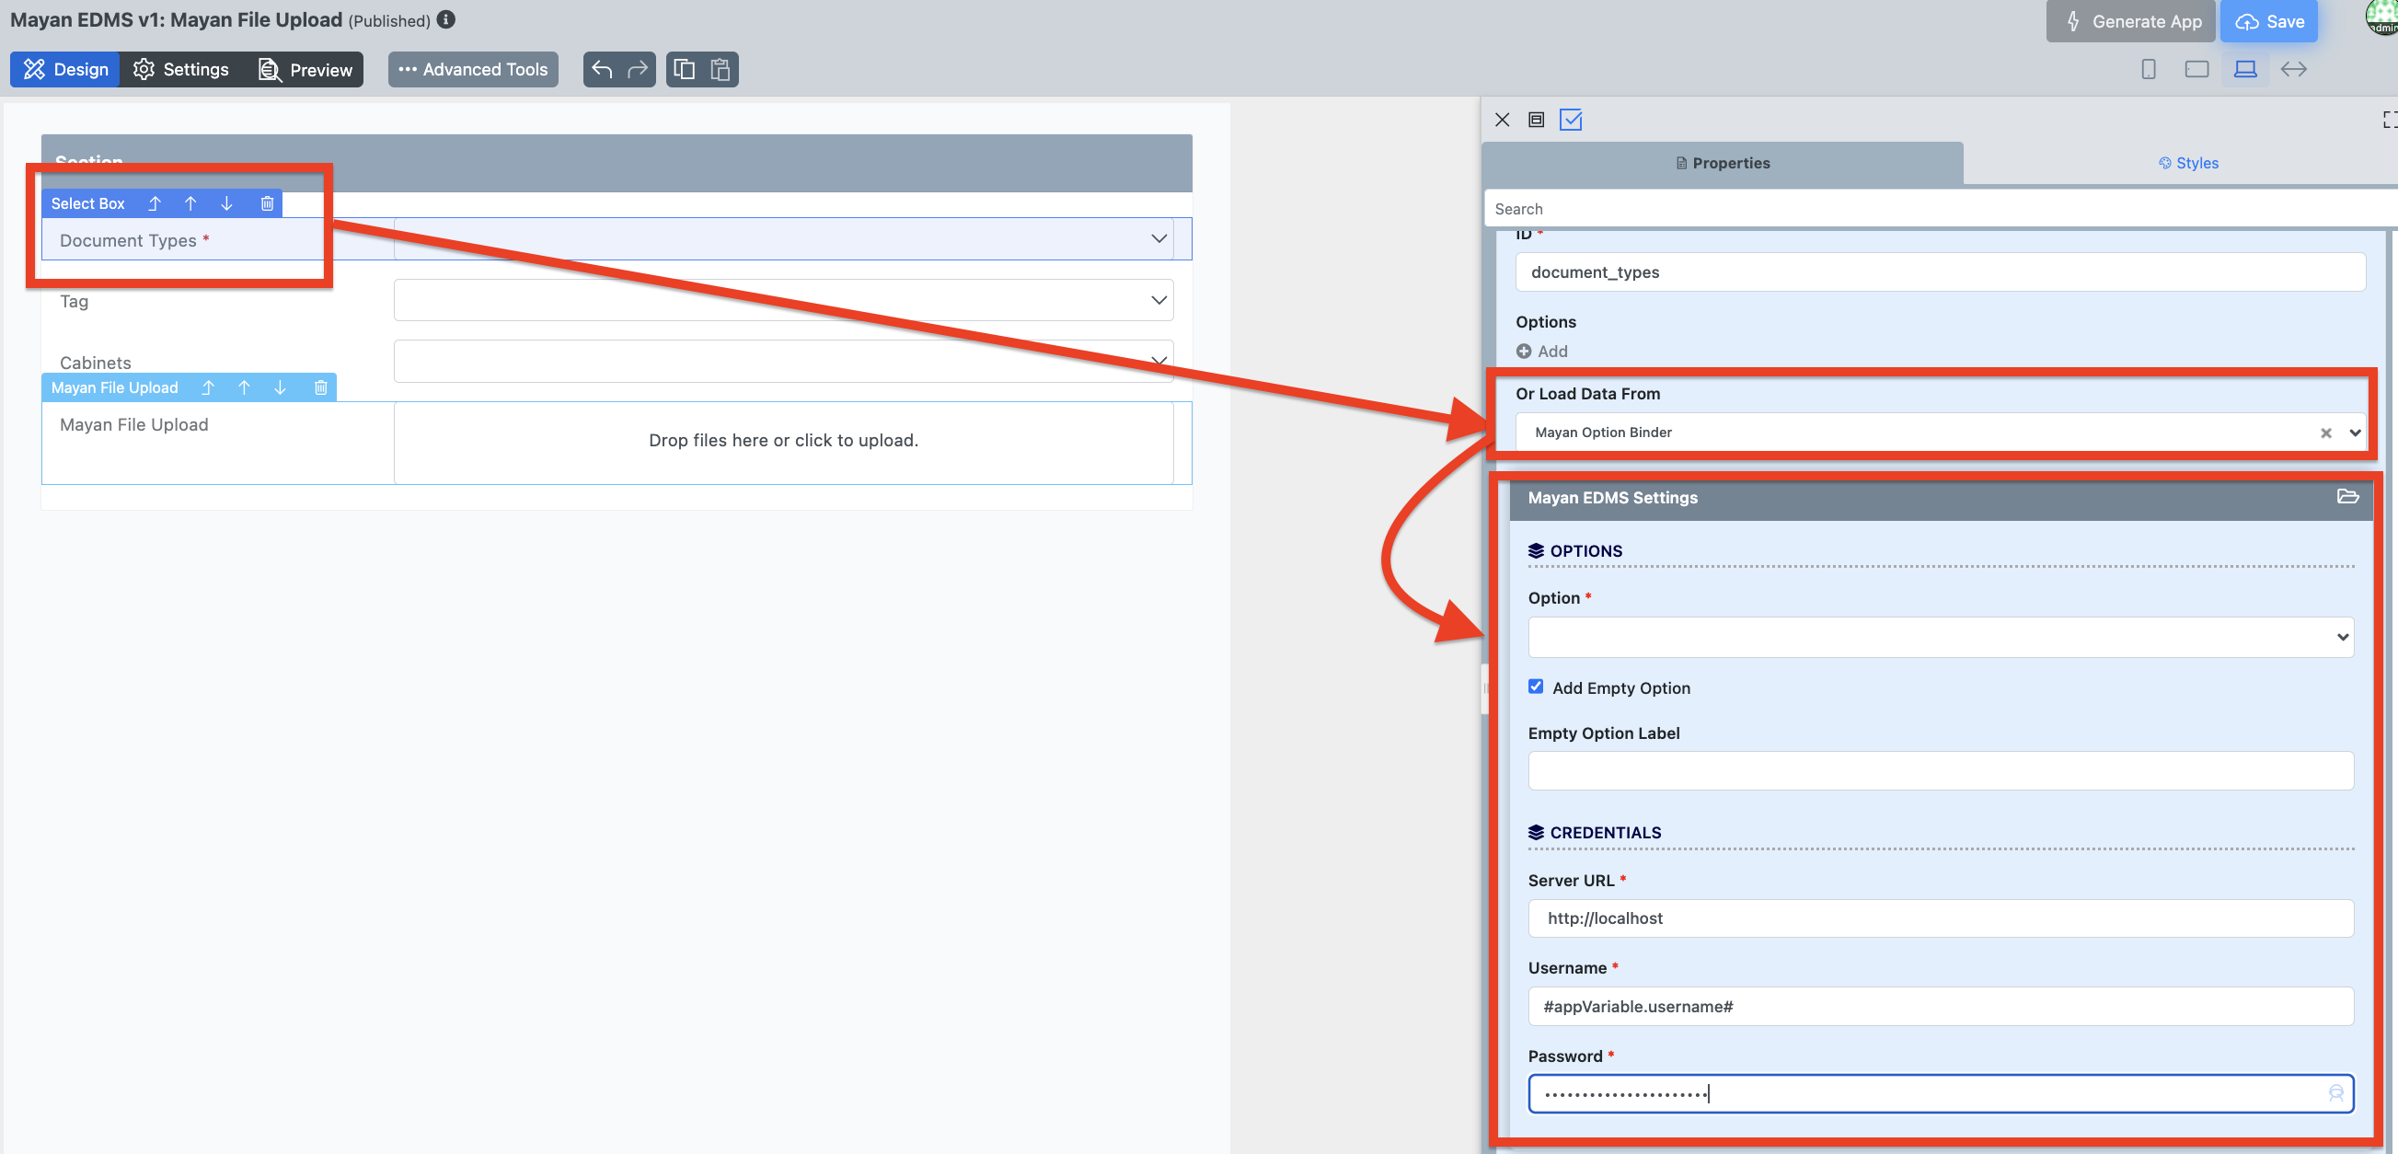Open the Option dropdown in Mayan settings

click(x=1940, y=638)
